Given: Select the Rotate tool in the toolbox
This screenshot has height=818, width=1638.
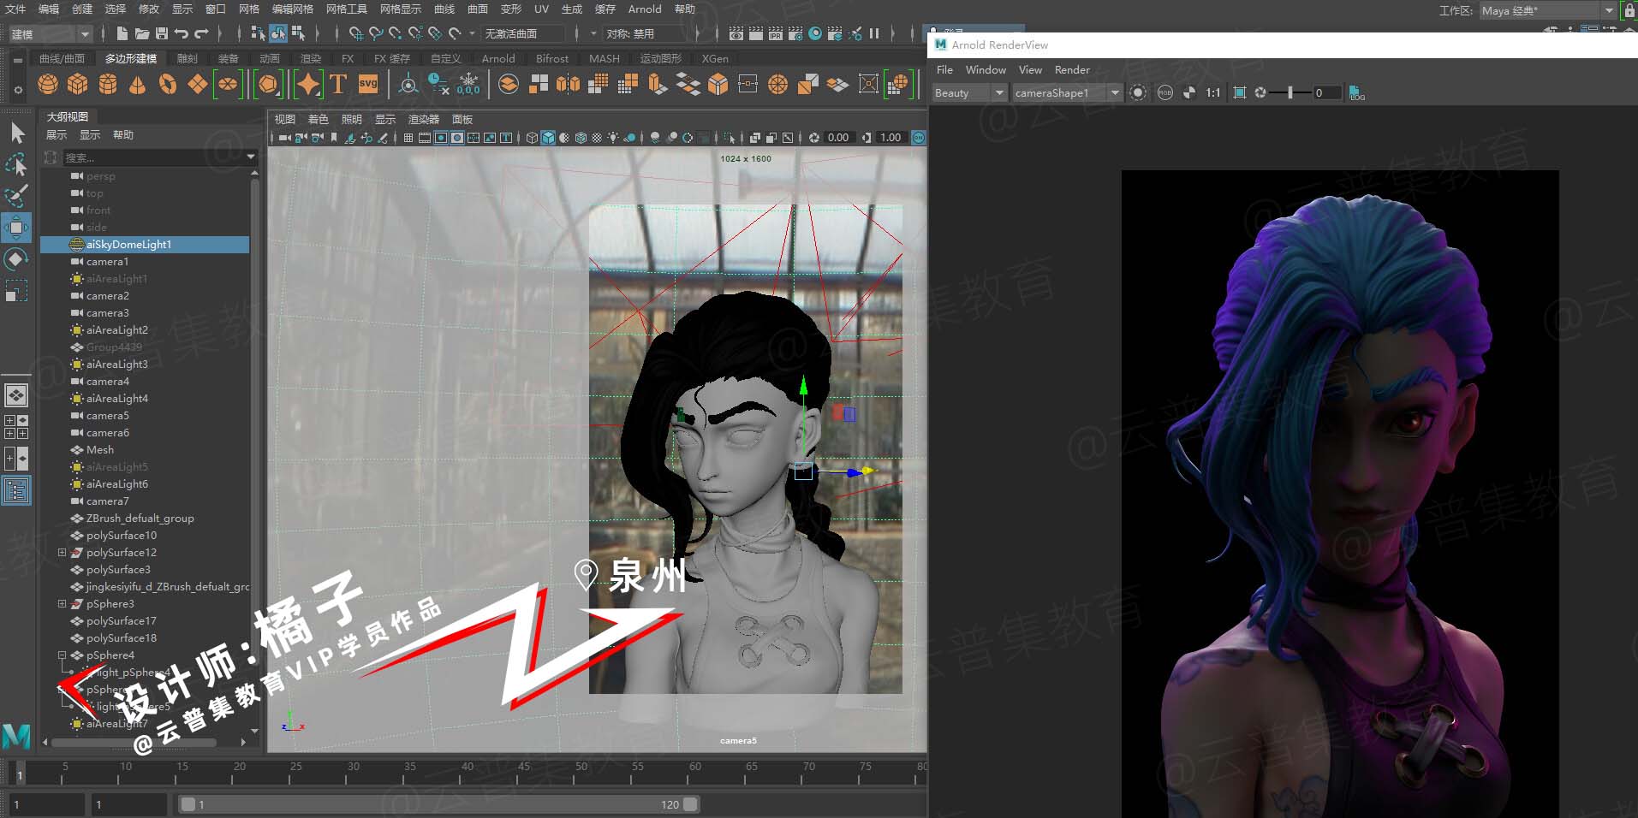Looking at the screenshot, I should (x=16, y=259).
